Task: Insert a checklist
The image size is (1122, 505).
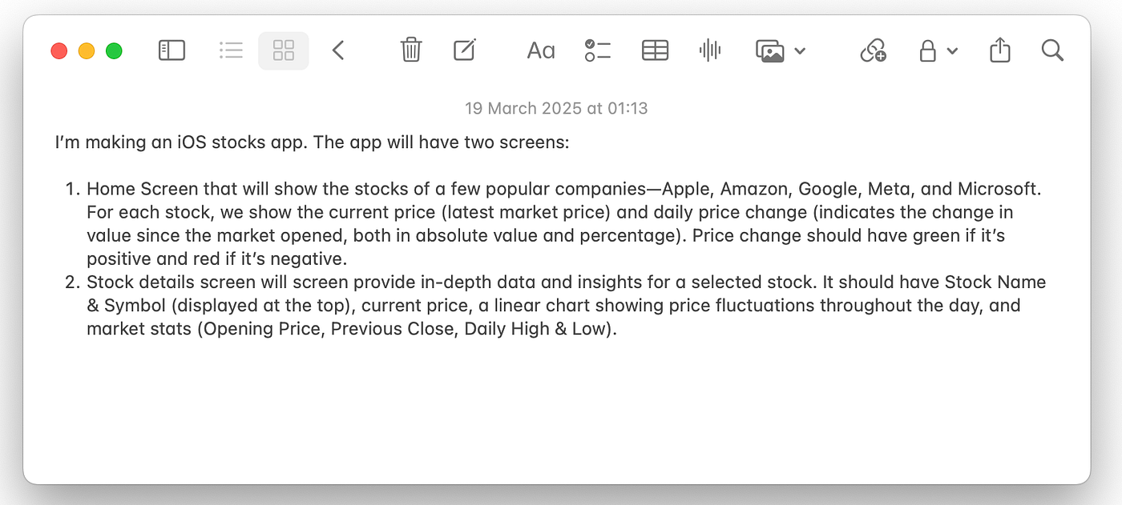Action: click(x=598, y=51)
